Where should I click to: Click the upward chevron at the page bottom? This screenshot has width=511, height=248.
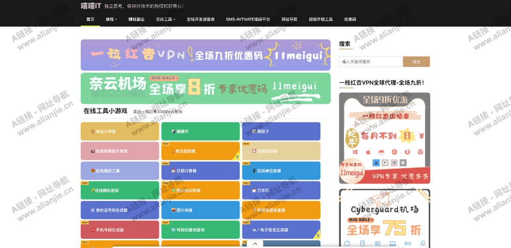pos(255,244)
